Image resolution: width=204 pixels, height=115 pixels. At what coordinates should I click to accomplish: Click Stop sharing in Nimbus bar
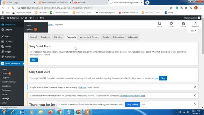pyautogui.click(x=133, y=104)
